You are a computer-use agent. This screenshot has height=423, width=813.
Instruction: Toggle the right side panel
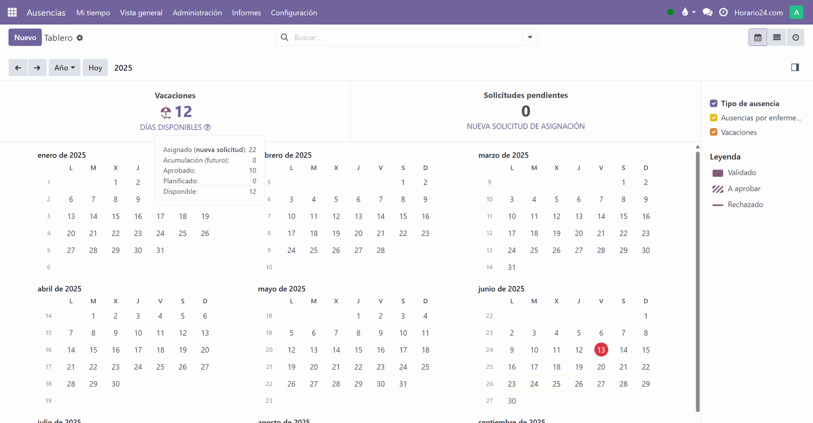(x=795, y=67)
